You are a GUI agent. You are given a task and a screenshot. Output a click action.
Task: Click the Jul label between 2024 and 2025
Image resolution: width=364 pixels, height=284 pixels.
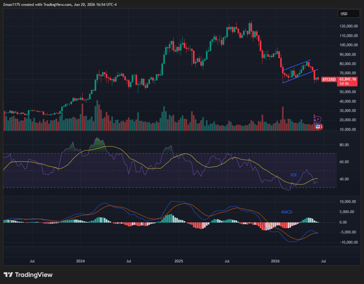point(128,261)
